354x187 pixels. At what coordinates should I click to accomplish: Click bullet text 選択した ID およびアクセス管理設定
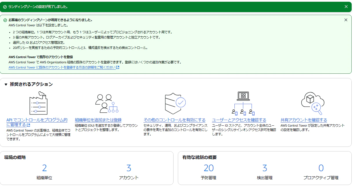[39, 42]
